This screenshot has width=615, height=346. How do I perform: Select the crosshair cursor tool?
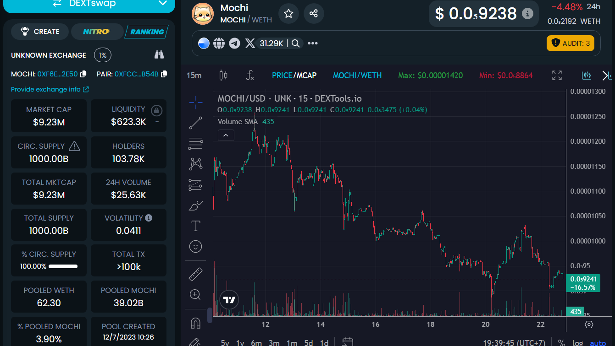tap(195, 103)
